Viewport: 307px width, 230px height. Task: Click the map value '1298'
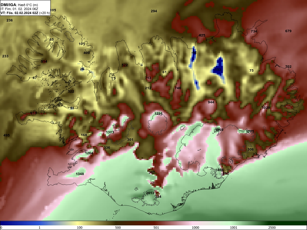coord(158,114)
